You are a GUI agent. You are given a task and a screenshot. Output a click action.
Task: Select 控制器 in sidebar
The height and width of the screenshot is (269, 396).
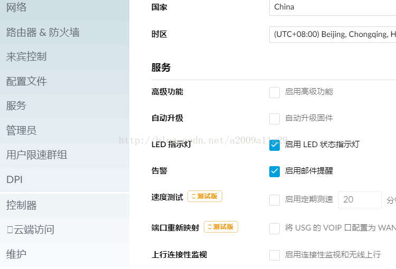coord(22,205)
